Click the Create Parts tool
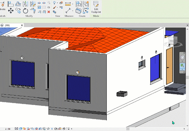Screen dimensions: 189x131 (78, 11)
